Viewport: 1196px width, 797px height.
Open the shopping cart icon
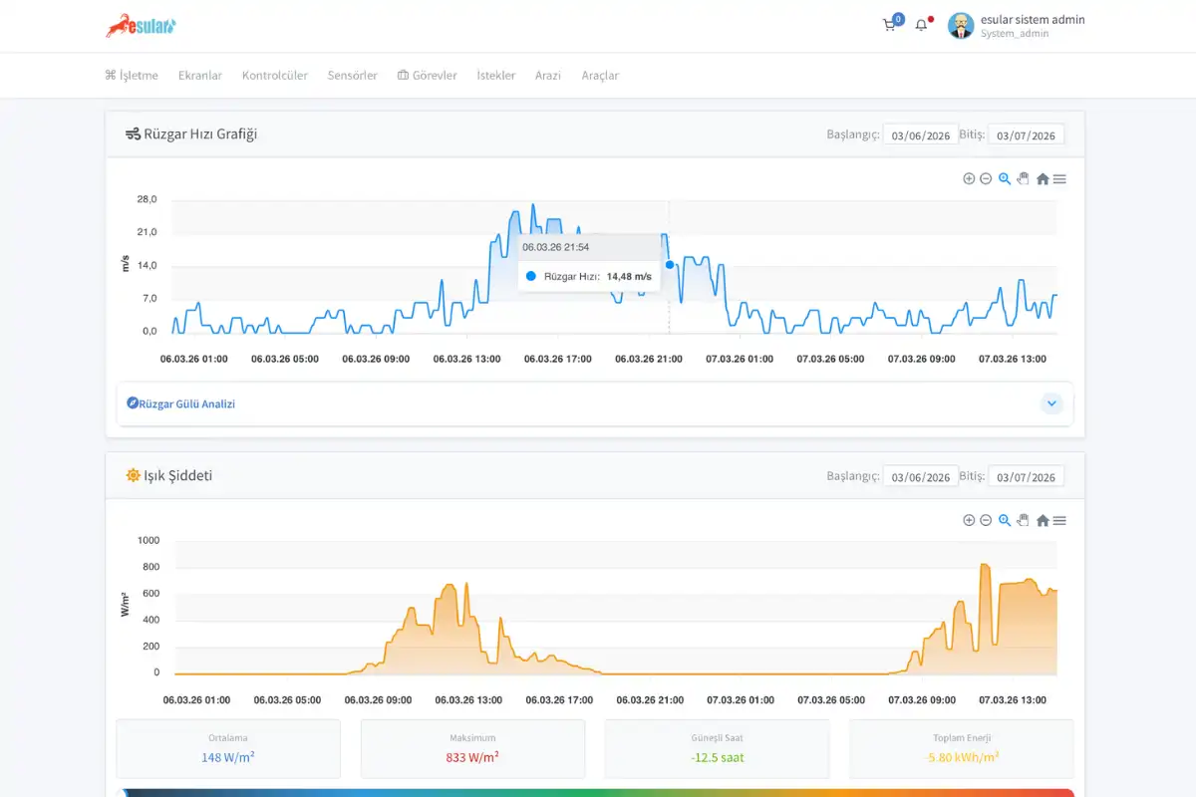coord(889,25)
